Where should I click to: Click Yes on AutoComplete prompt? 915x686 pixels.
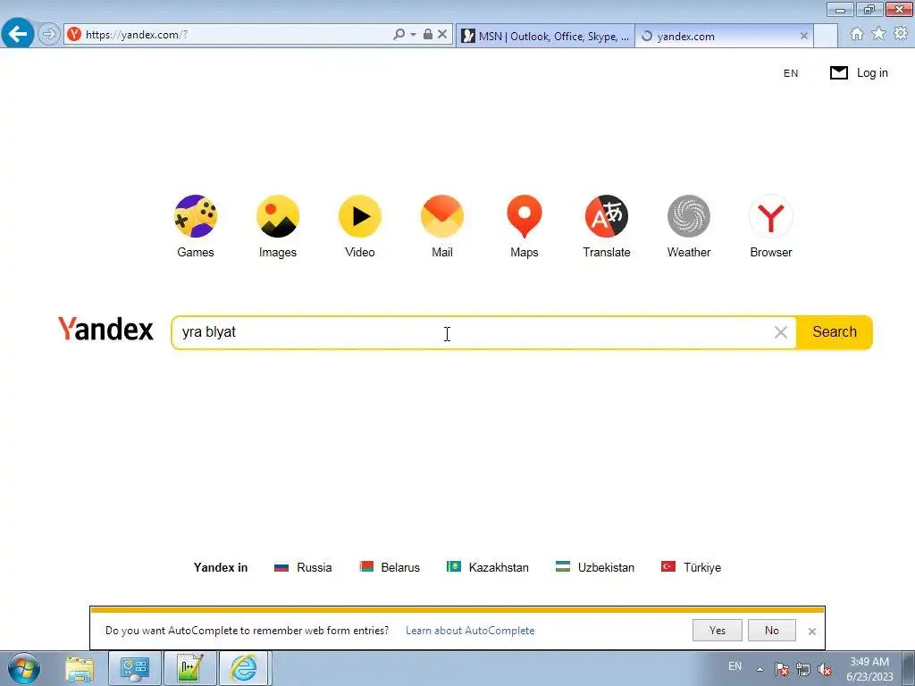click(718, 631)
